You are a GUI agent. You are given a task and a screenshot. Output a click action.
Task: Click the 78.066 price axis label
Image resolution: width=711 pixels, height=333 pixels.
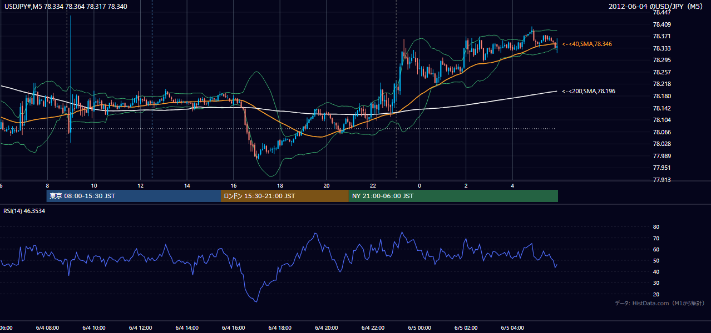click(662, 132)
